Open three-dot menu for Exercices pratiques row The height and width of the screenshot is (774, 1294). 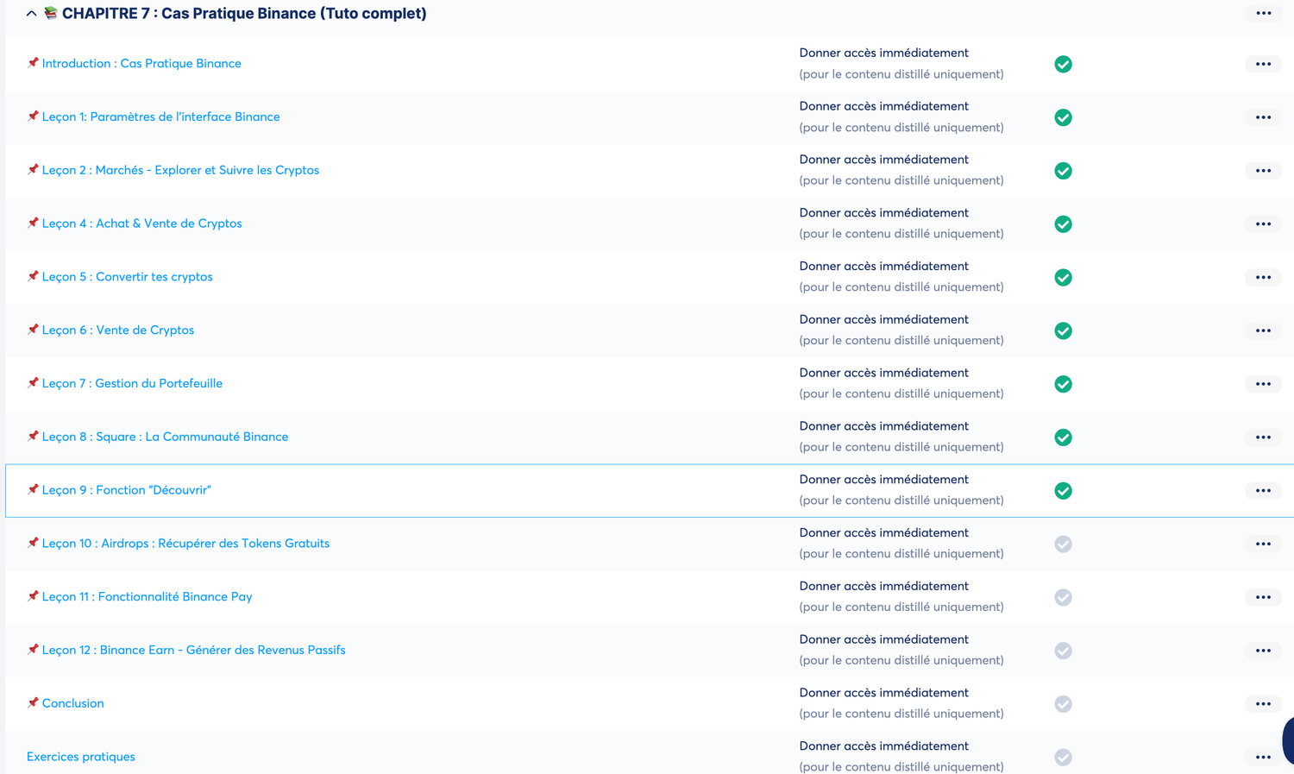(x=1263, y=758)
